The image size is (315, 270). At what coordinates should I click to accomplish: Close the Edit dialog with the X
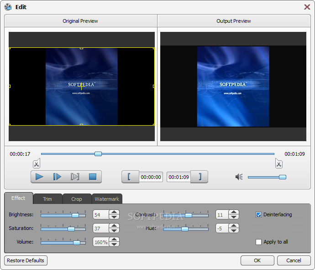[307, 7]
